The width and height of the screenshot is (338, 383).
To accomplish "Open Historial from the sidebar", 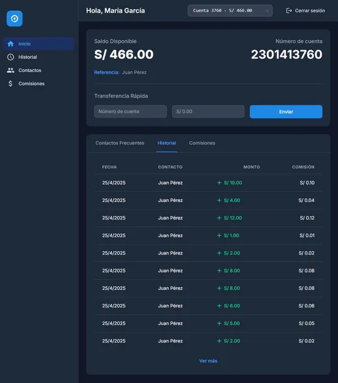I will [x=38, y=57].
